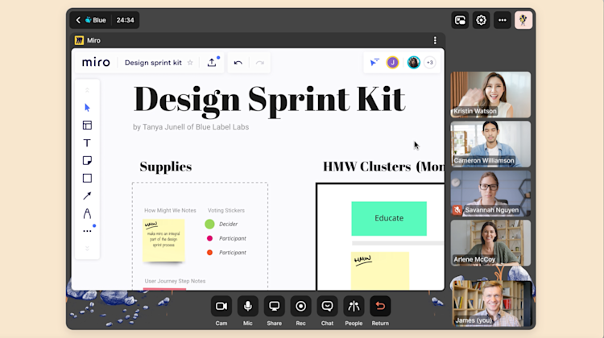Viewport: 604px width, 338px height.
Task: Open the People panel
Action: pyautogui.click(x=354, y=307)
